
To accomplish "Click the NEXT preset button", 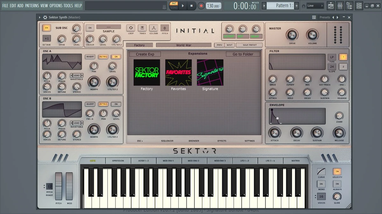I will pos(230,45).
